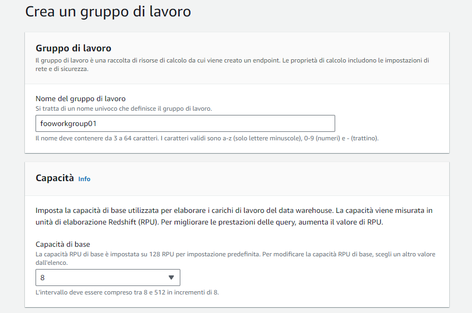The height and width of the screenshot is (313, 472).
Task: Click the 'Capacità' section heading
Action: pos(55,178)
